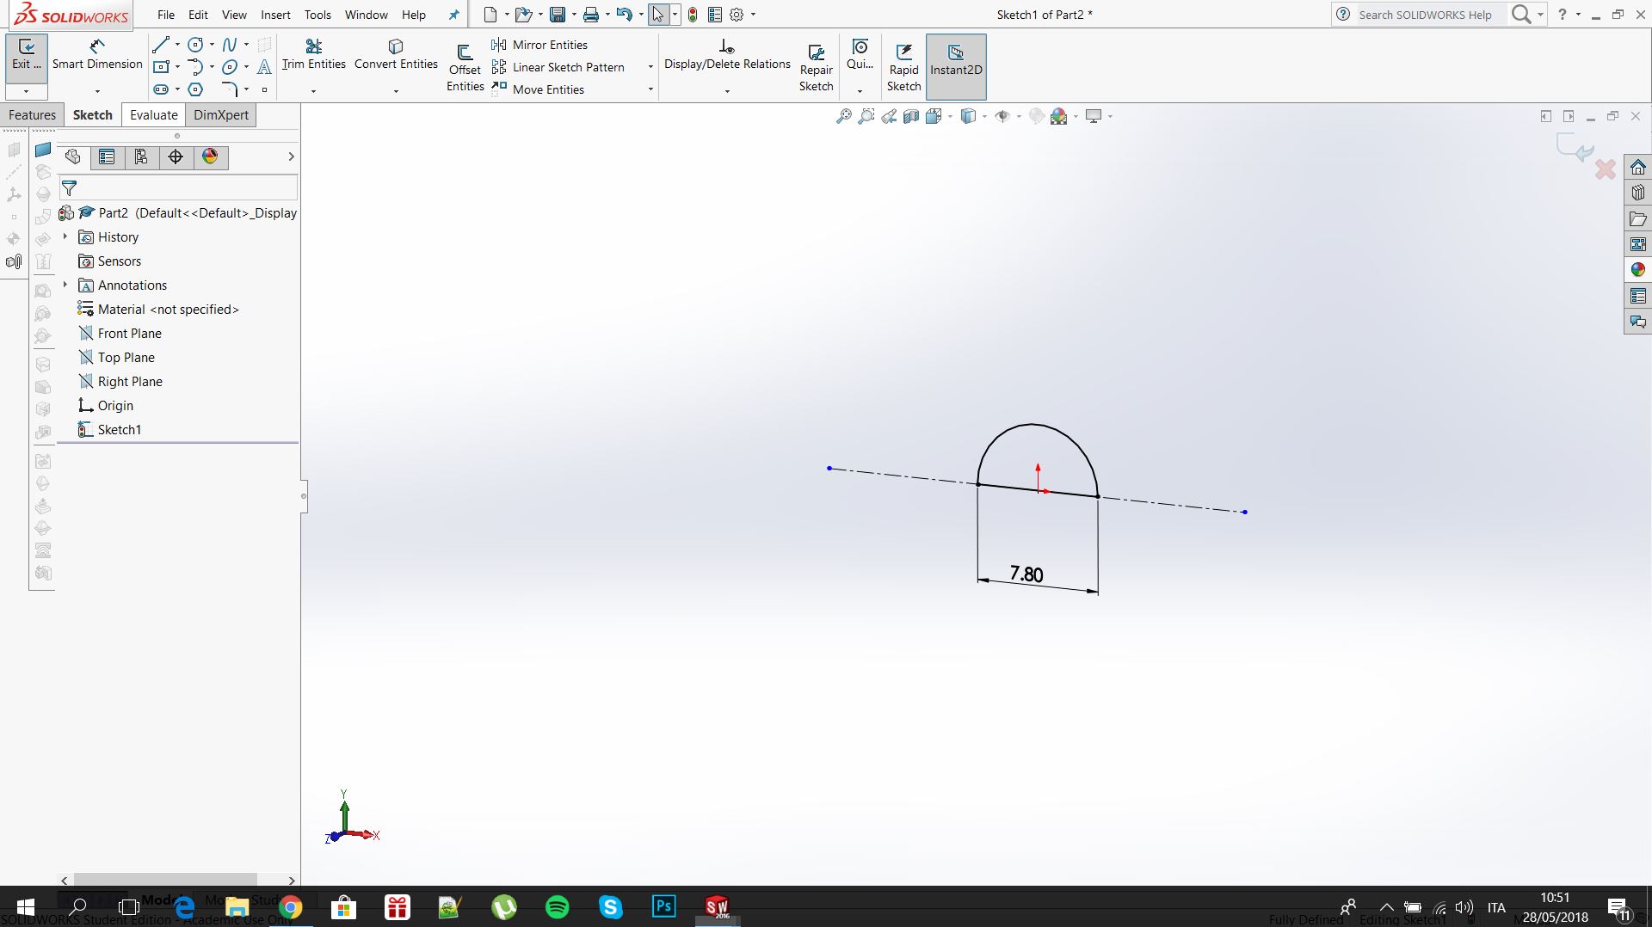Expand the History tree node

(65, 236)
